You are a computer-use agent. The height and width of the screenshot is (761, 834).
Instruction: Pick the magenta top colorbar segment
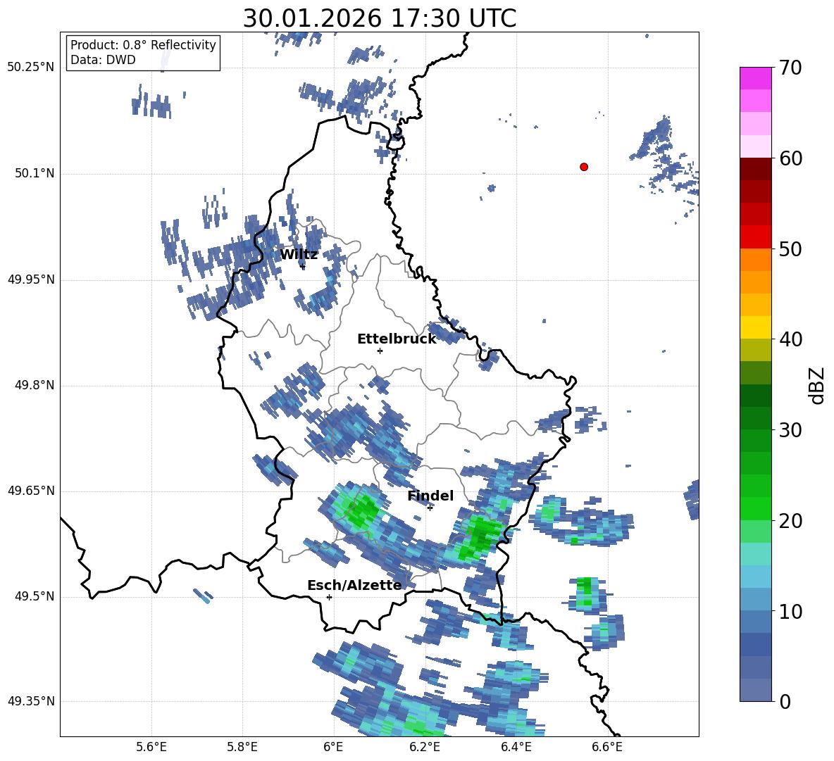click(755, 79)
